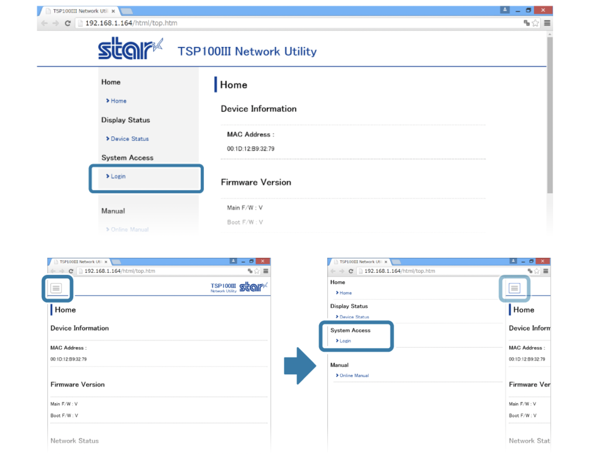Viewport: 592px width, 459px height.
Task: Click the vertical scrollbar in the top browser window
Action: click(x=550, y=114)
